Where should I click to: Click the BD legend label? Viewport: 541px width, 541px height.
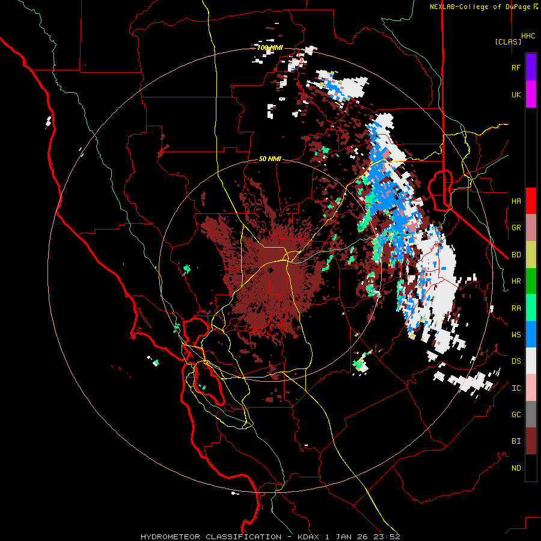516,255
